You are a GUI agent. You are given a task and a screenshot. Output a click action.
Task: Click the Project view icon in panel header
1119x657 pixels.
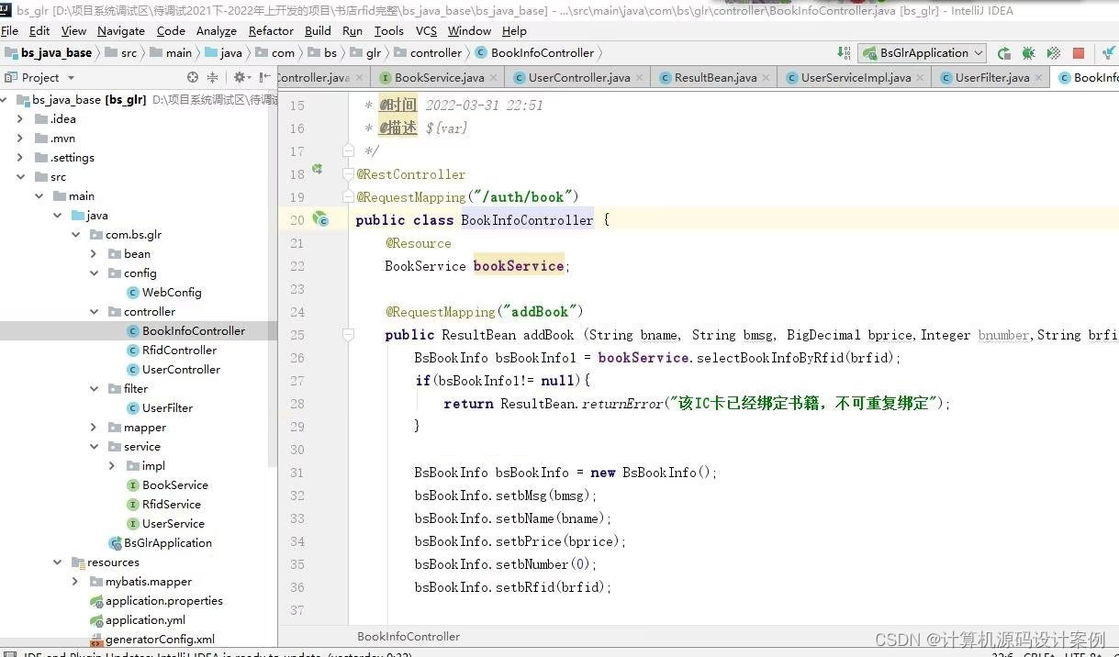[11, 78]
